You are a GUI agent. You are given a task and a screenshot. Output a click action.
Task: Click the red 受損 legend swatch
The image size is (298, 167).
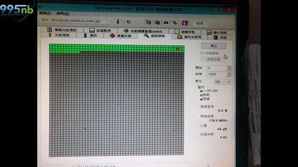pos(201,99)
